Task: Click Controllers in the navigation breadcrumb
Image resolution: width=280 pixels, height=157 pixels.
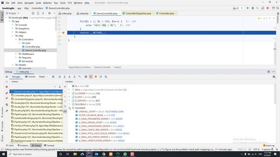Action: click(37, 8)
